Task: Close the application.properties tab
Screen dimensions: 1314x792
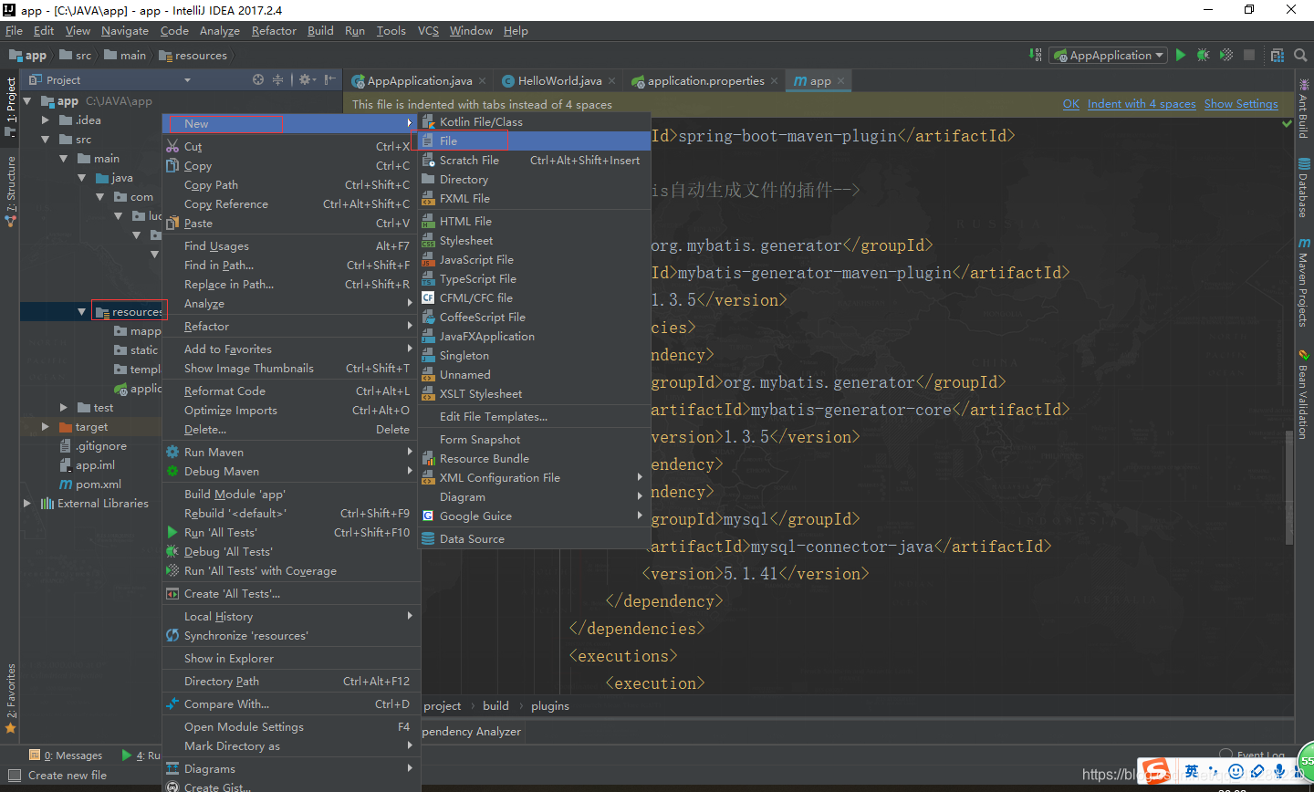Action: (774, 81)
